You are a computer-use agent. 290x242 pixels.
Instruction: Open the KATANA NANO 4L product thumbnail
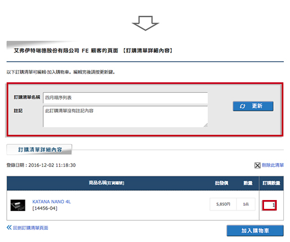(x=18, y=205)
